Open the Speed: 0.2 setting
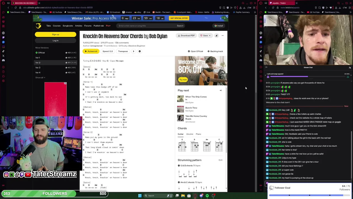353x199 pixels. pyautogui.click(x=108, y=51)
